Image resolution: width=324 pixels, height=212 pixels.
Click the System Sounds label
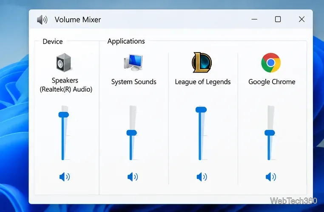134,82
